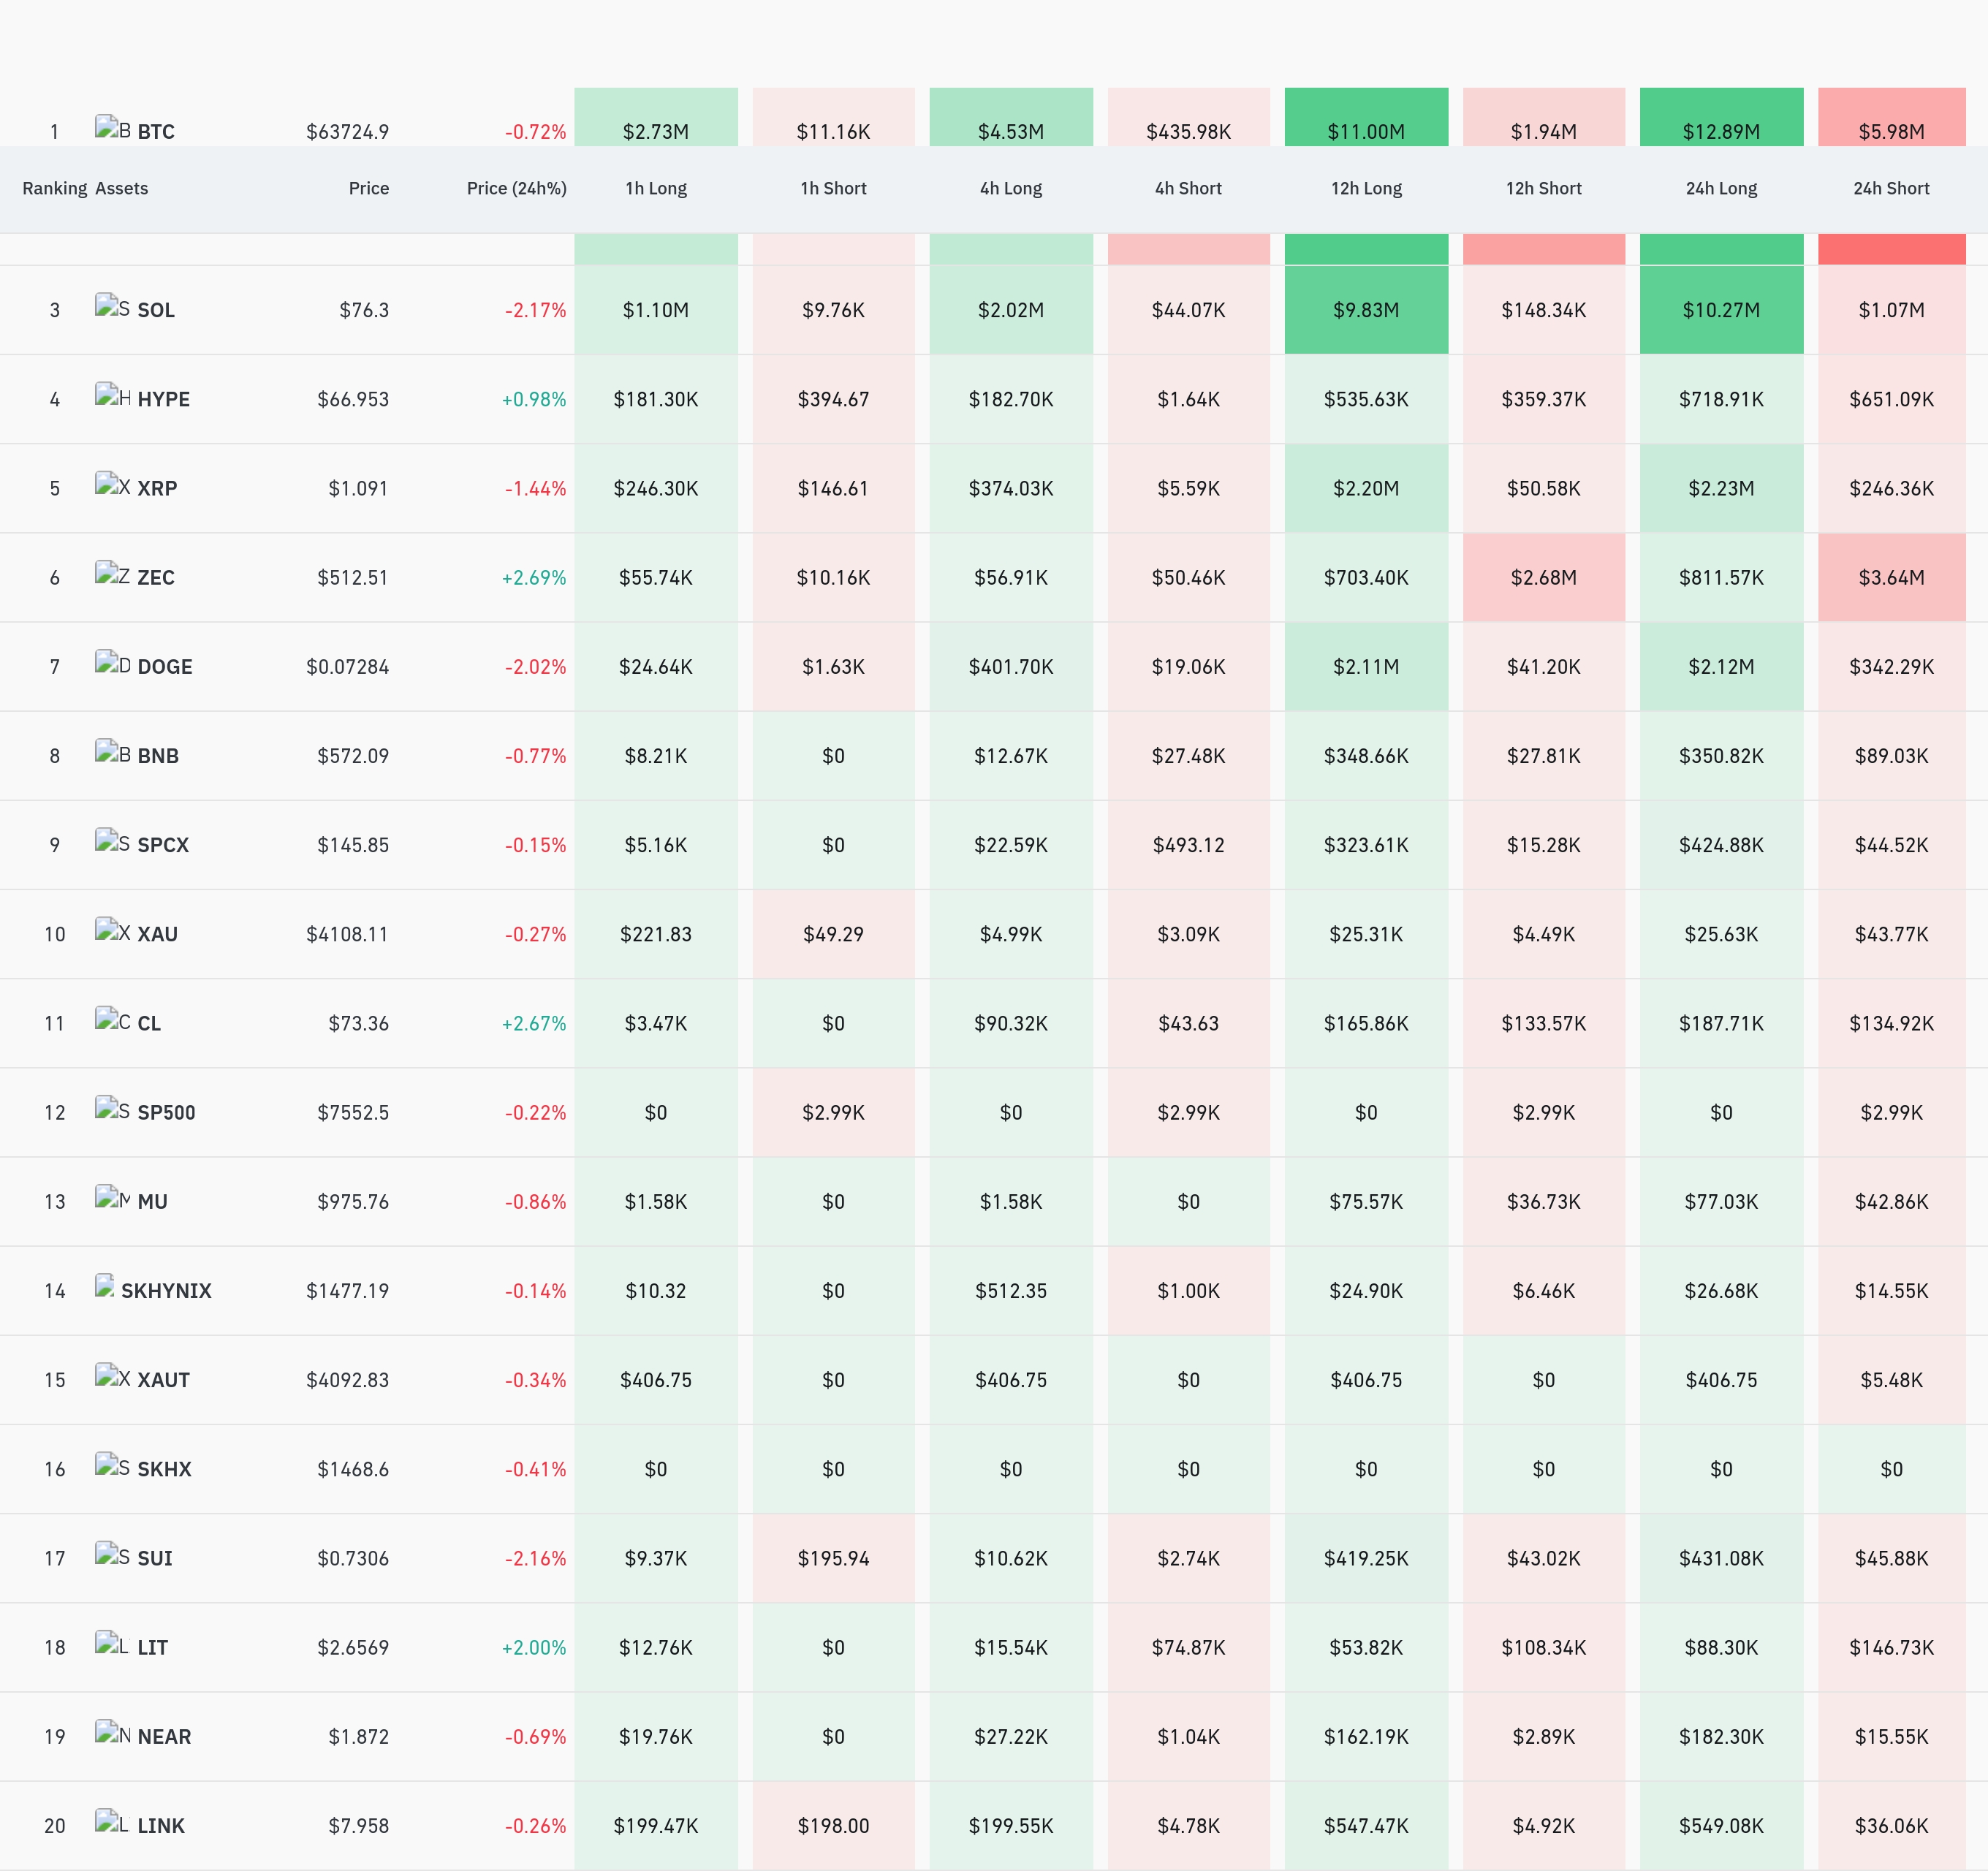Select the DOGE coin icon

pyautogui.click(x=112, y=663)
